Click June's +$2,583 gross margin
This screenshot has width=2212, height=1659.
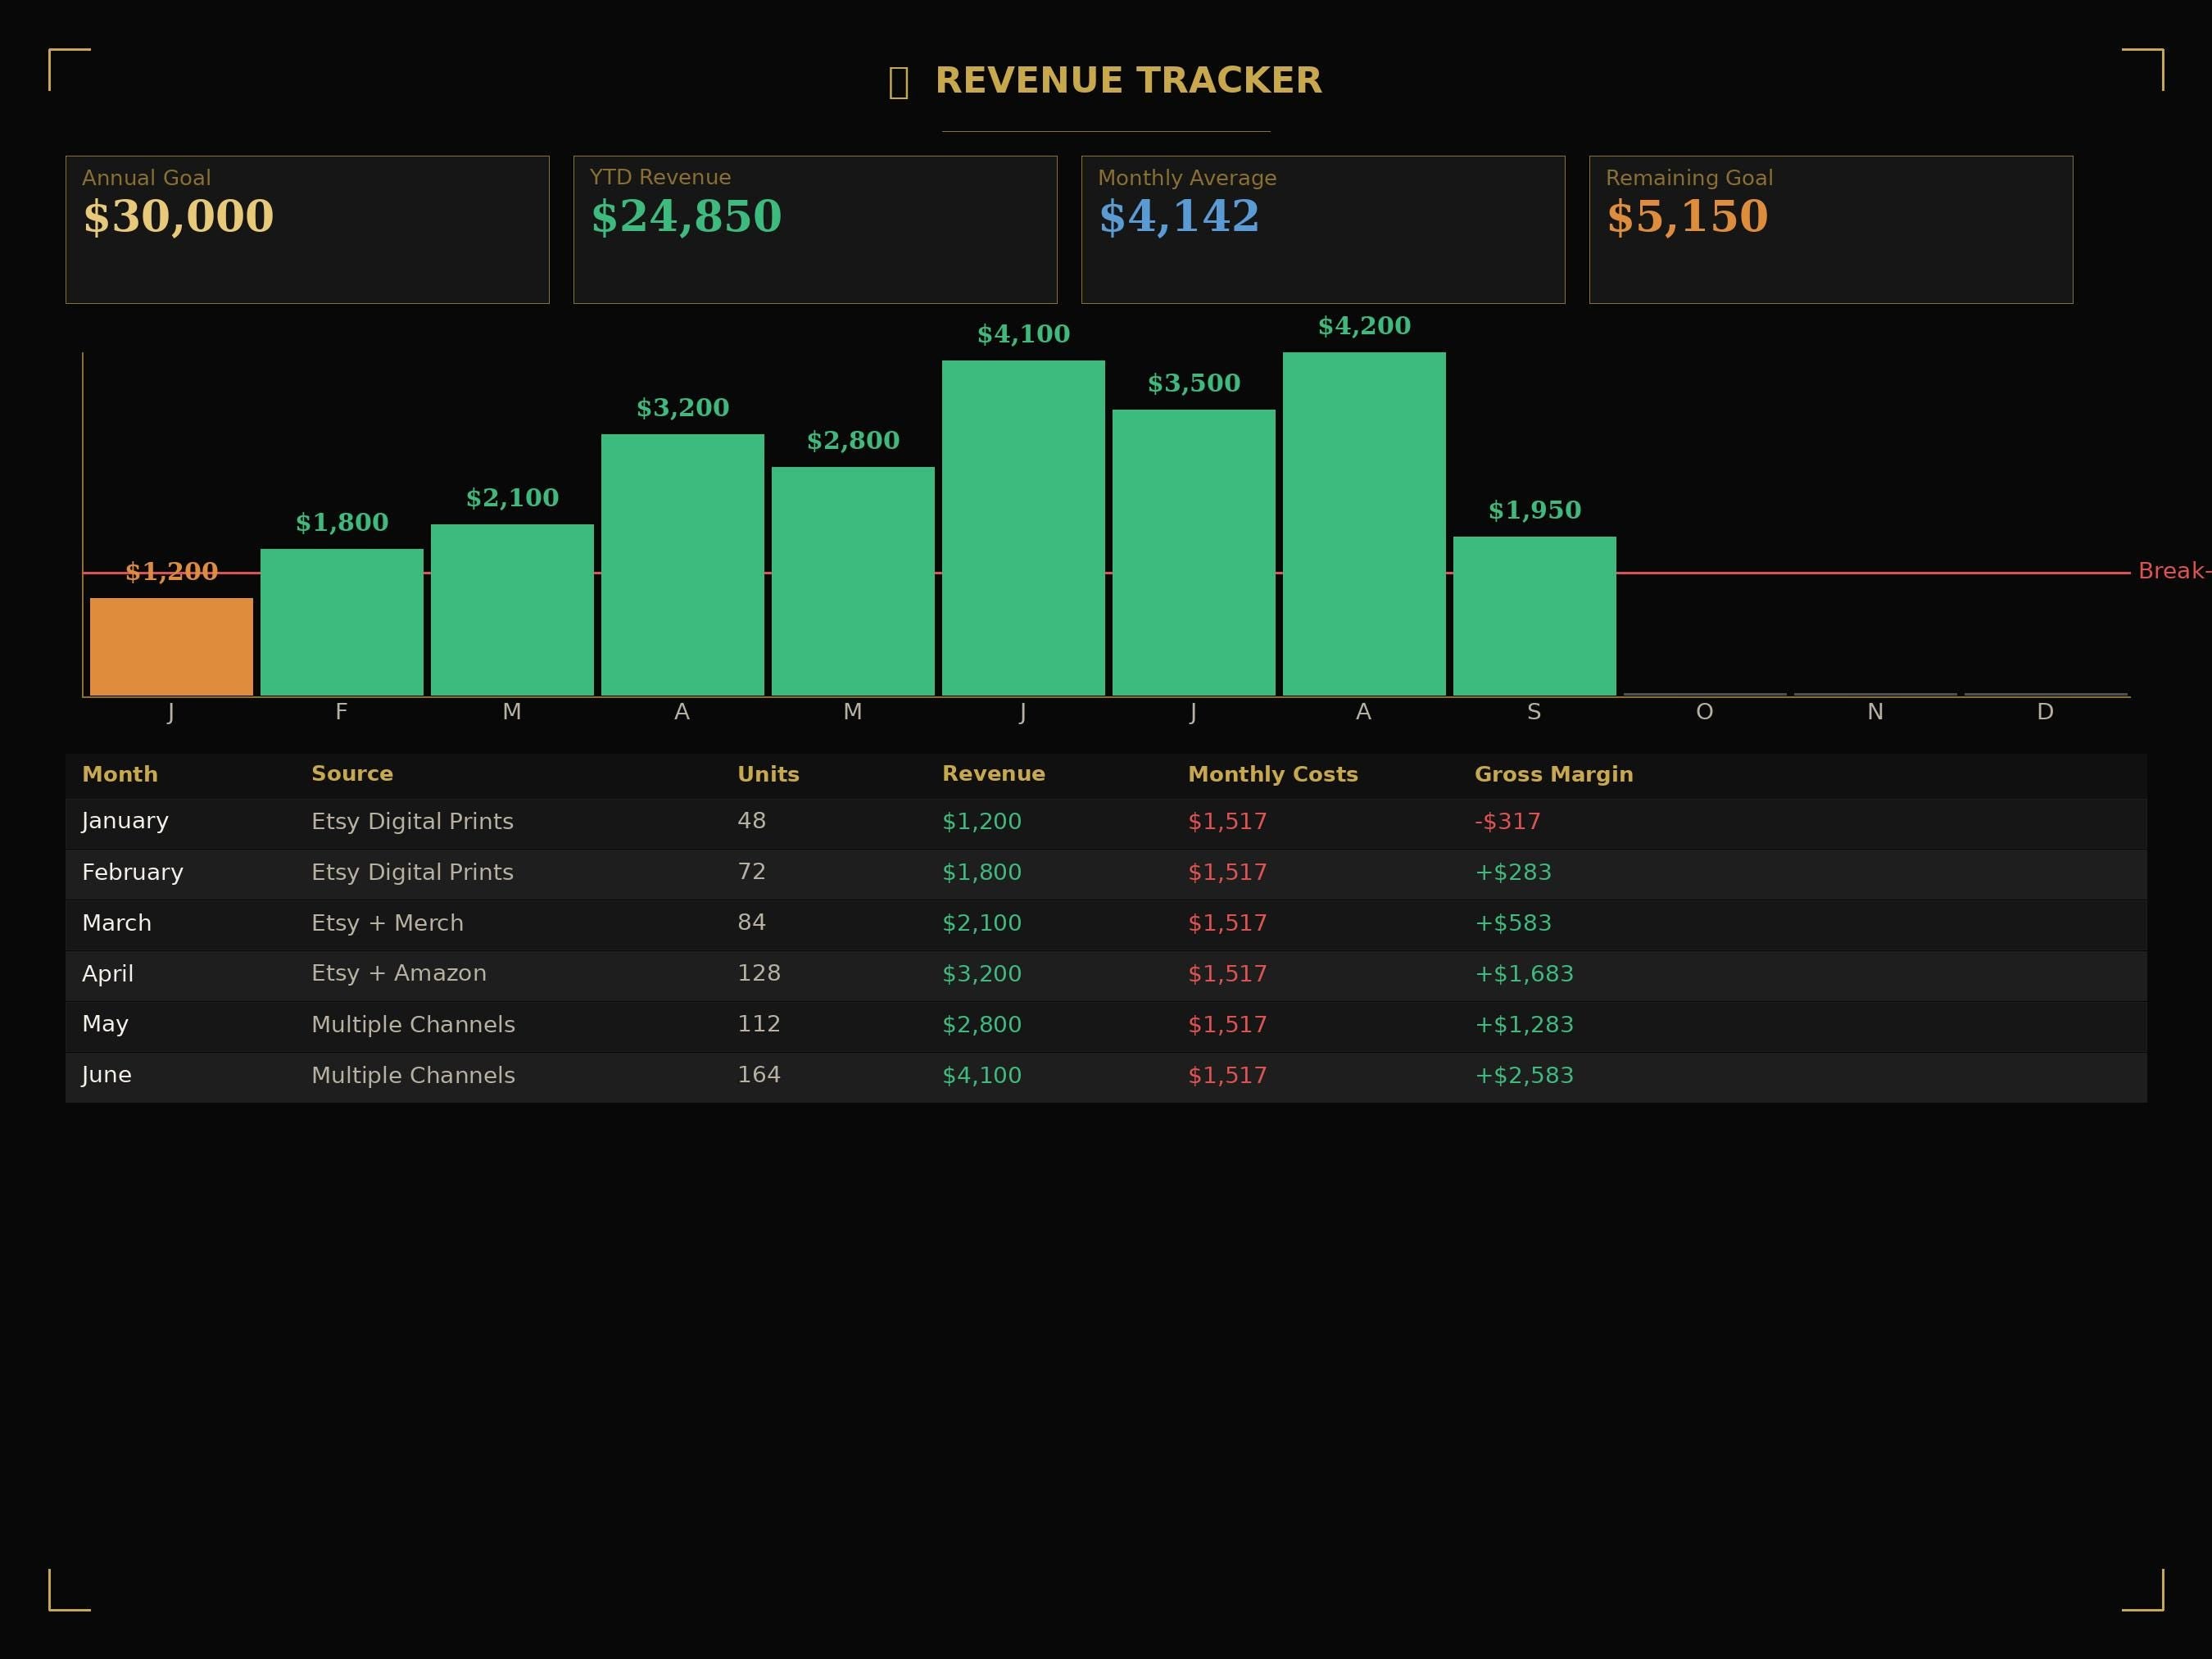pyautogui.click(x=1523, y=1075)
